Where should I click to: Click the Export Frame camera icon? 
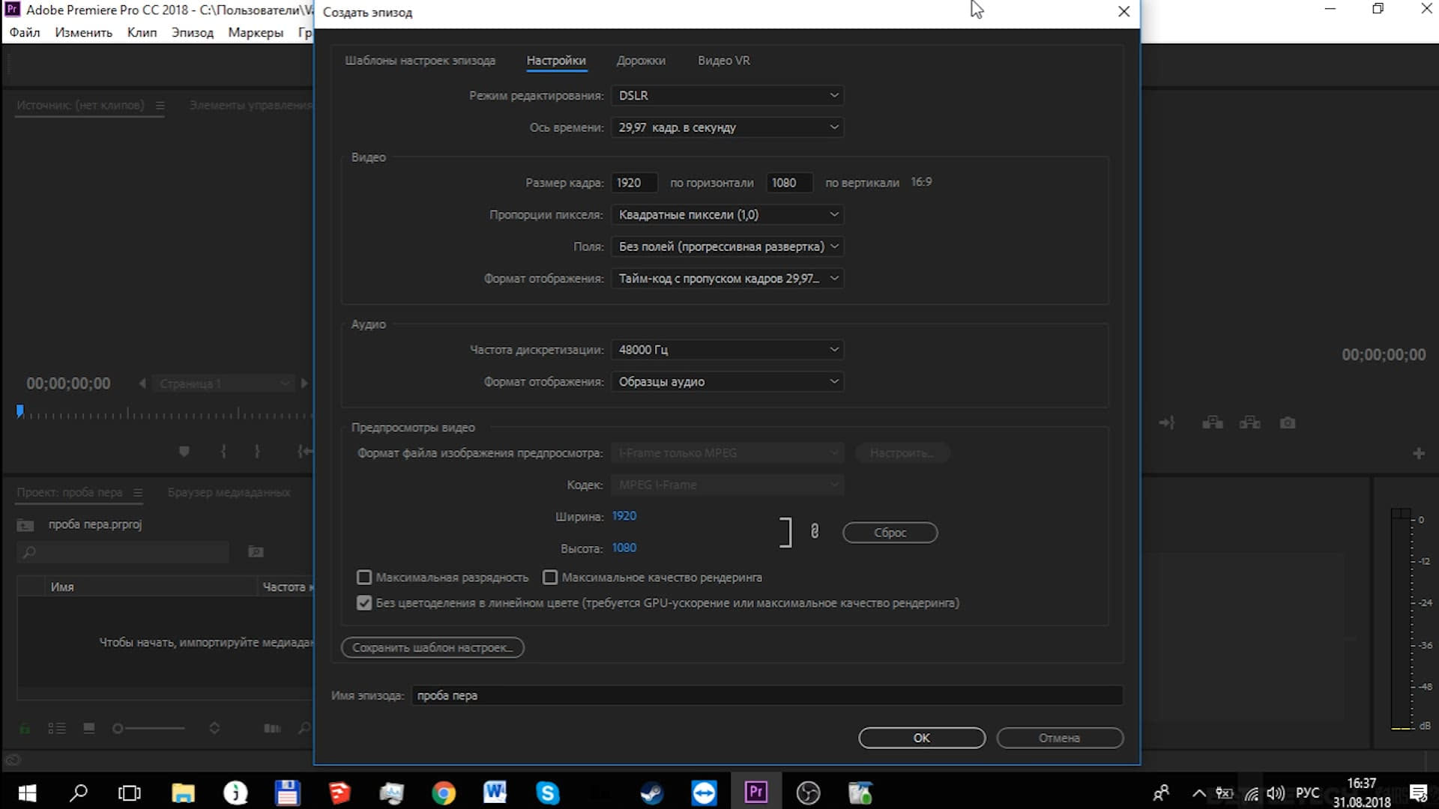tap(1288, 423)
